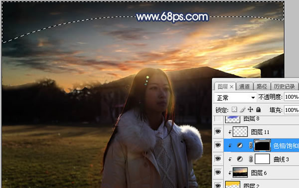Select the 图层 6 sunset thumbnail

[x=240, y=173]
